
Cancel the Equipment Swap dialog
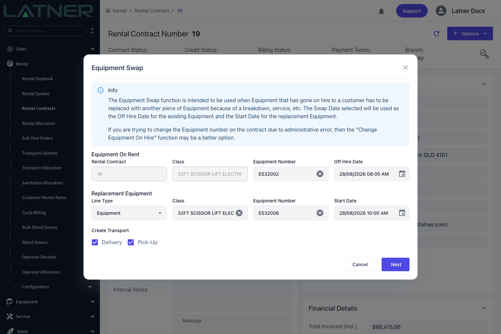click(x=360, y=265)
